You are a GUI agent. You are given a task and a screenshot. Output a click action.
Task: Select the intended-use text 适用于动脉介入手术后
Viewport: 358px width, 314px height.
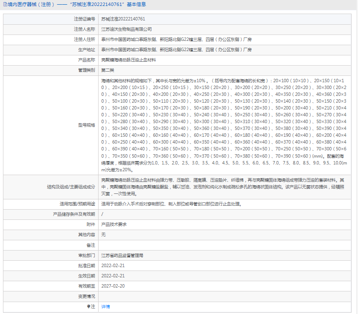(x=122, y=204)
